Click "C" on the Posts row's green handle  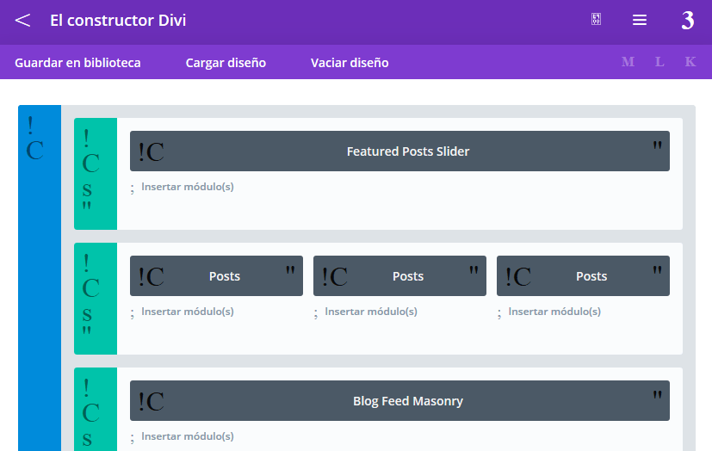90,288
